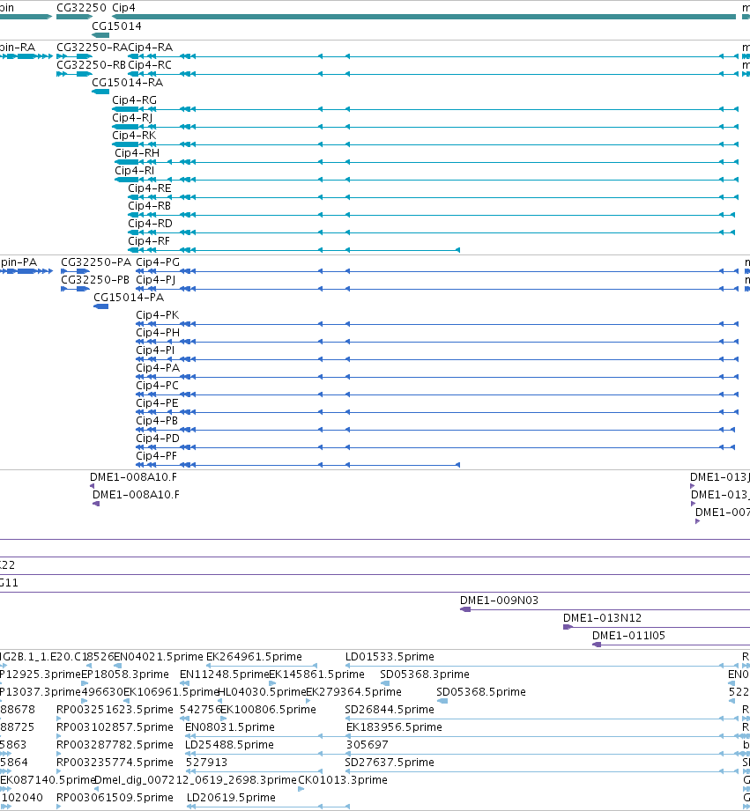
Task: Click the DME1-011I05 clone label
Action: pos(629,636)
